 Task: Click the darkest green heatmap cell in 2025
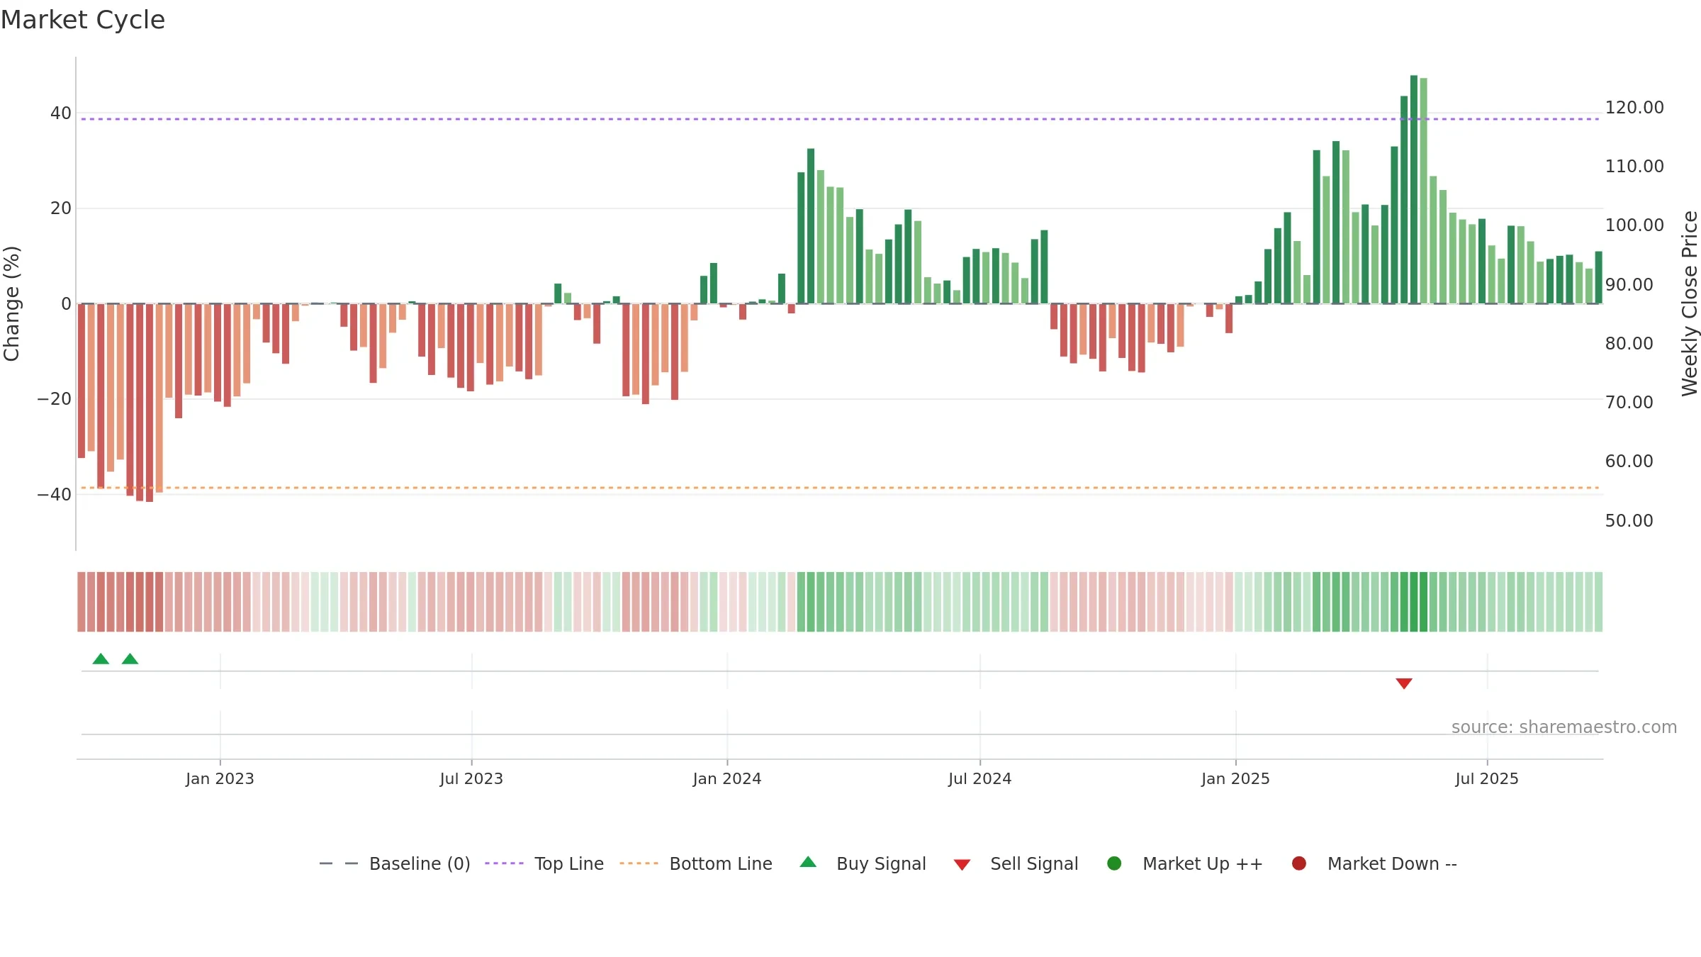click(1414, 602)
